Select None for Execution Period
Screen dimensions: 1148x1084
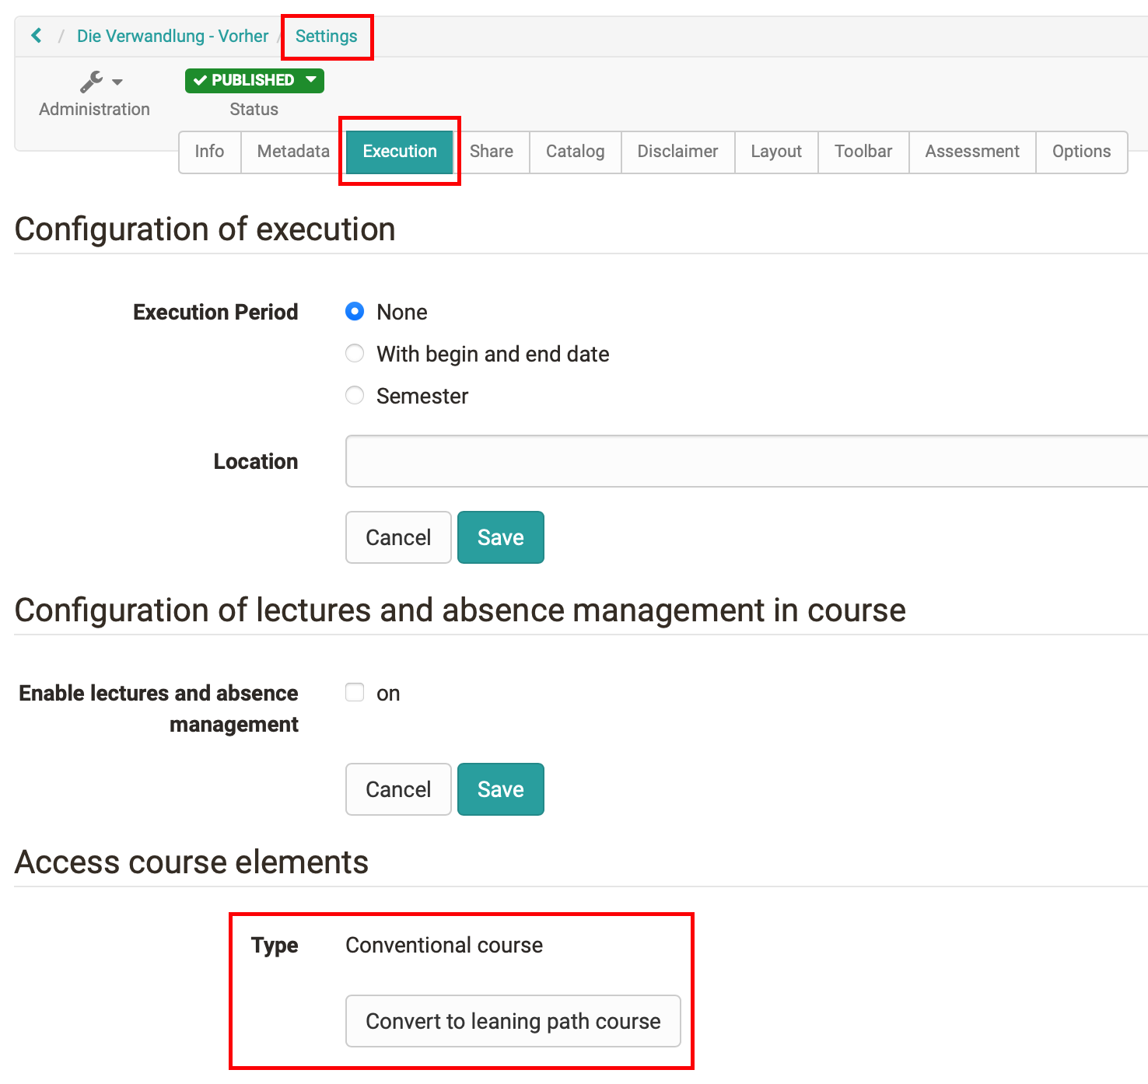[354, 311]
